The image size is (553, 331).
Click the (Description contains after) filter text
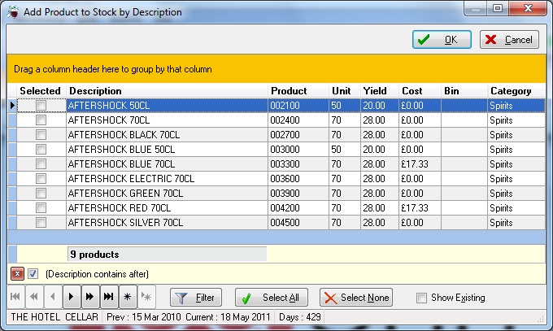(97, 274)
